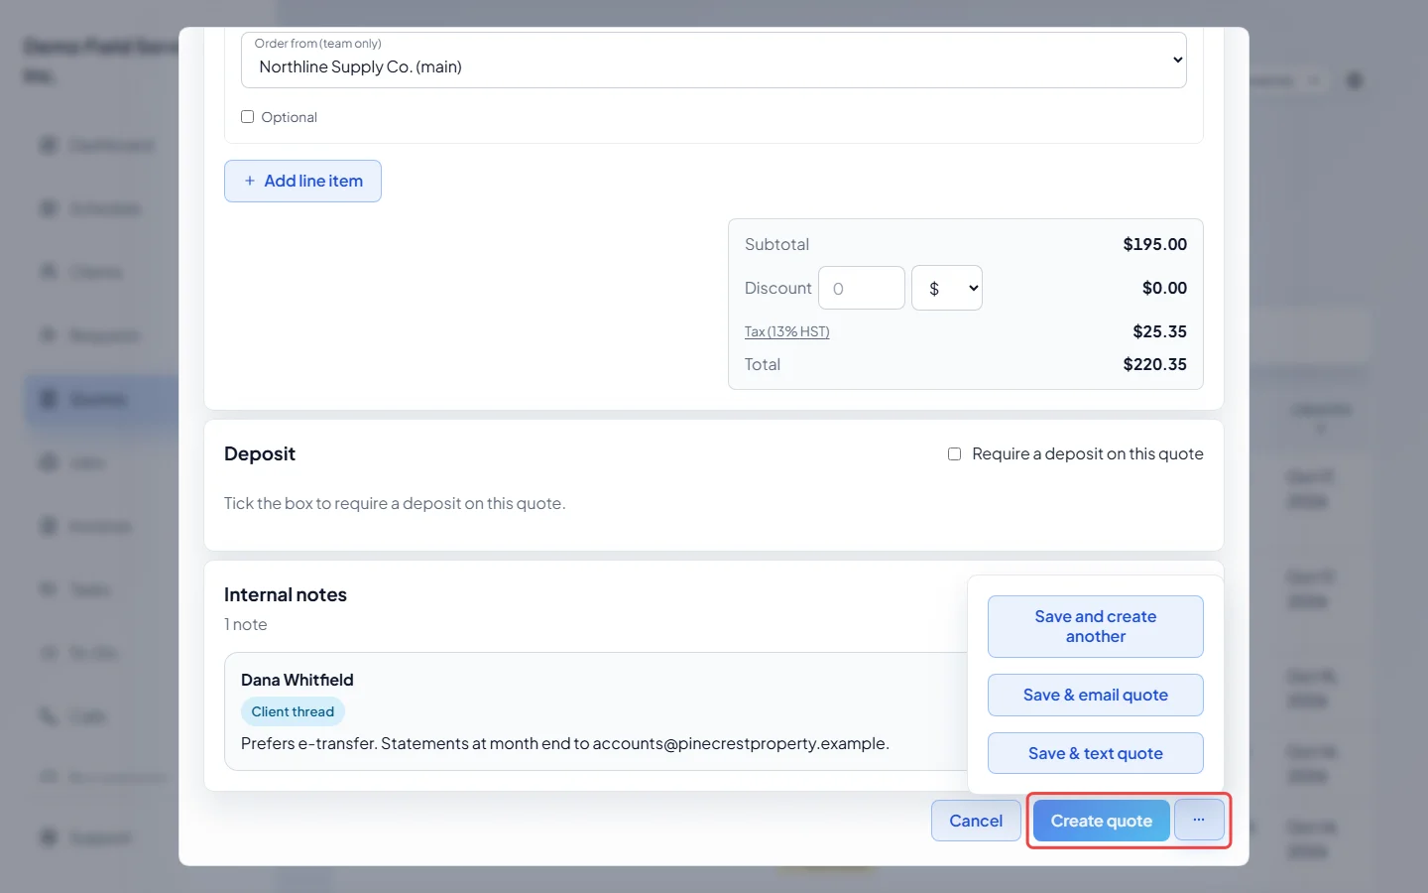The image size is (1428, 893).
Task: Click the $220.35 total value
Action: click(1154, 364)
